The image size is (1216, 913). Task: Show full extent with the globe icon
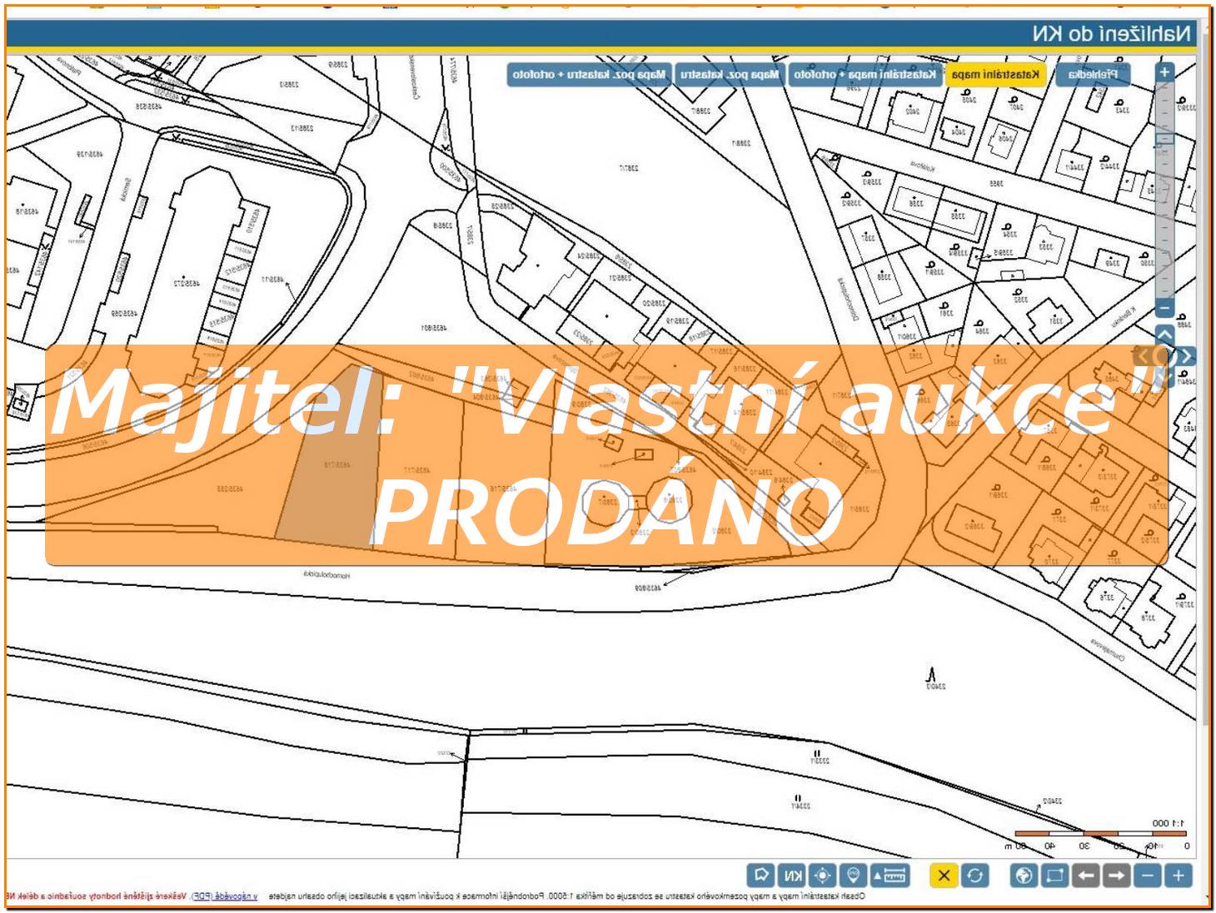click(x=1024, y=875)
